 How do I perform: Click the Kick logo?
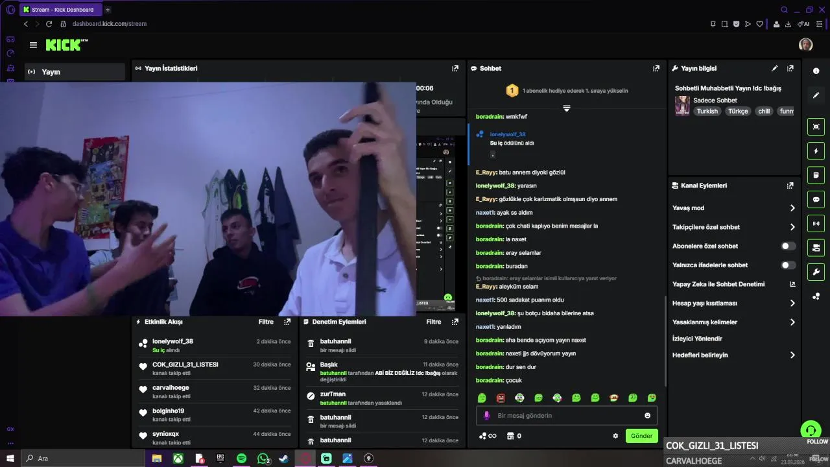click(66, 45)
